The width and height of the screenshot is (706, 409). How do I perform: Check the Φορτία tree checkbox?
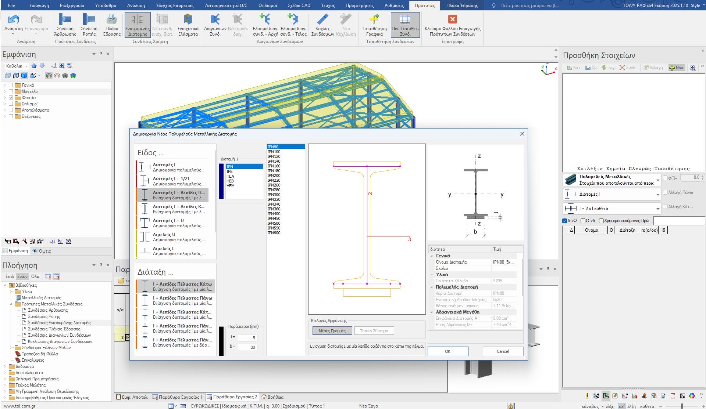[11, 98]
